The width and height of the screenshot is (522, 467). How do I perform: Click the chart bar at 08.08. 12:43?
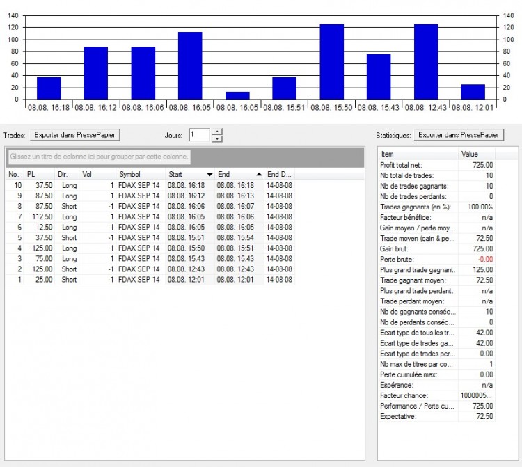[x=426, y=62]
